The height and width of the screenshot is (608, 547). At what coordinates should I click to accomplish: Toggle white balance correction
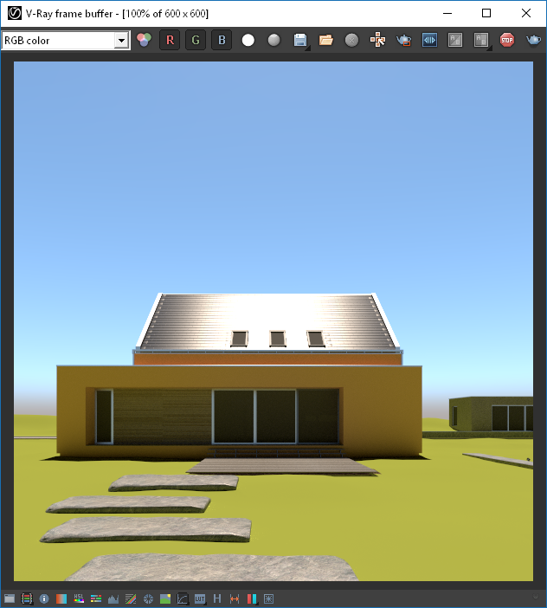tap(61, 598)
